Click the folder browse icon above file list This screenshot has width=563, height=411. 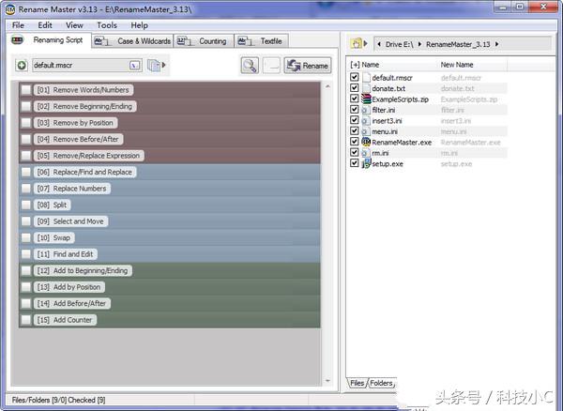tap(356, 44)
